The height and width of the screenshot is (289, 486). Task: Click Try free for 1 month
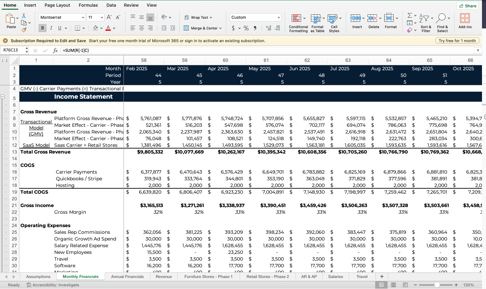[x=457, y=40]
